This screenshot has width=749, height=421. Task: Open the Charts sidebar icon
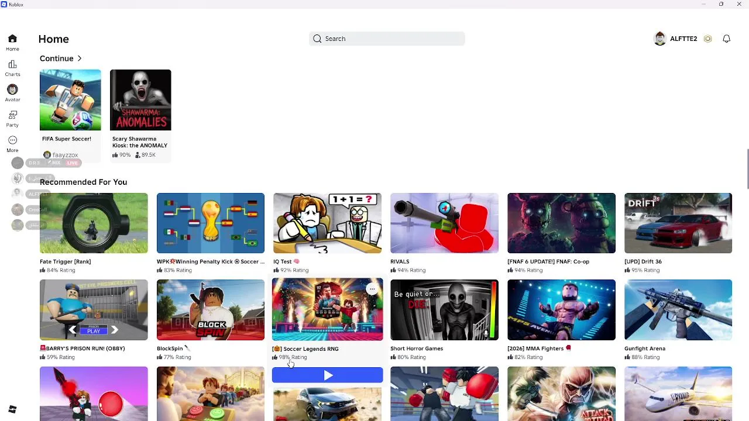click(x=12, y=64)
